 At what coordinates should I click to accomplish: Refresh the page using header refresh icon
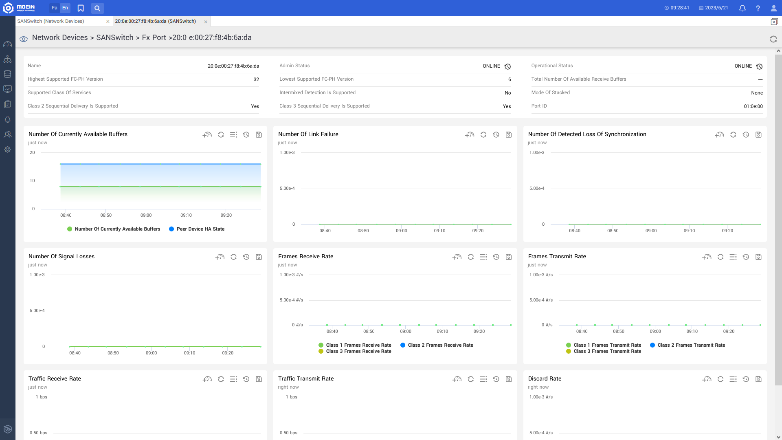(x=773, y=39)
